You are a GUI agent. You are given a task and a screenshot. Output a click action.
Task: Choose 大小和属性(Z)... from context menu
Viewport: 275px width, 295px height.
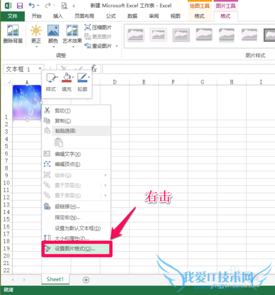76,238
